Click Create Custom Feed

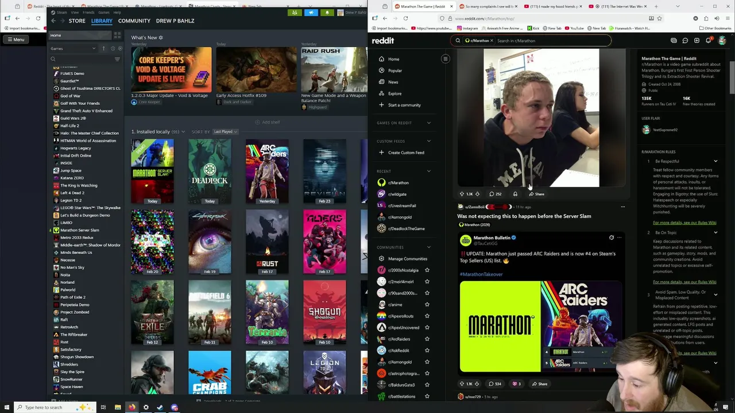(x=406, y=153)
